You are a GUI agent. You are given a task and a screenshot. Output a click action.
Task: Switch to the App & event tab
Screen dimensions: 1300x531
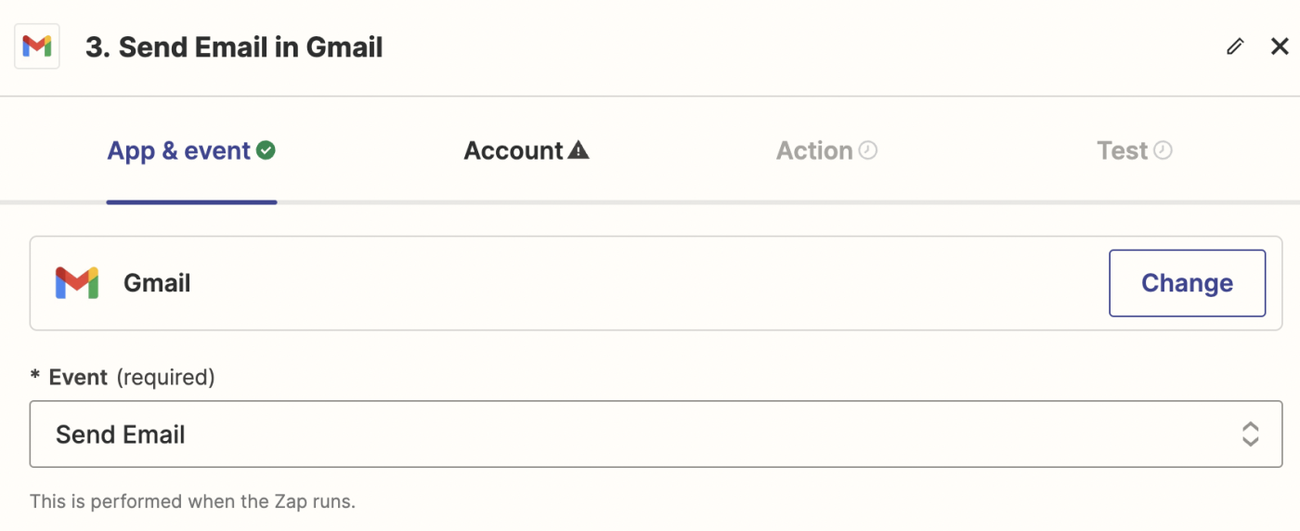pos(179,151)
